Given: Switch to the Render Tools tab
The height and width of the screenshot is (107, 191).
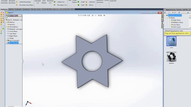Looking at the screenshot, I should coord(36,9).
